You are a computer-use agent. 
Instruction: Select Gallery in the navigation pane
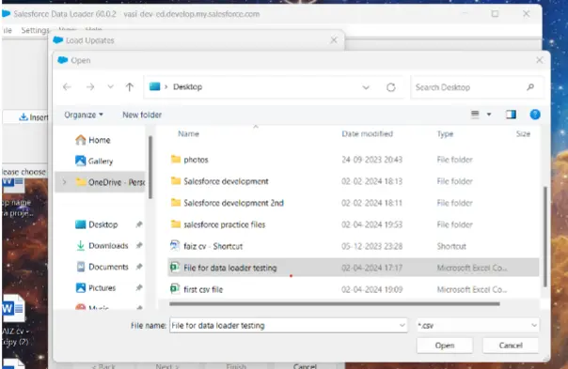94,161
